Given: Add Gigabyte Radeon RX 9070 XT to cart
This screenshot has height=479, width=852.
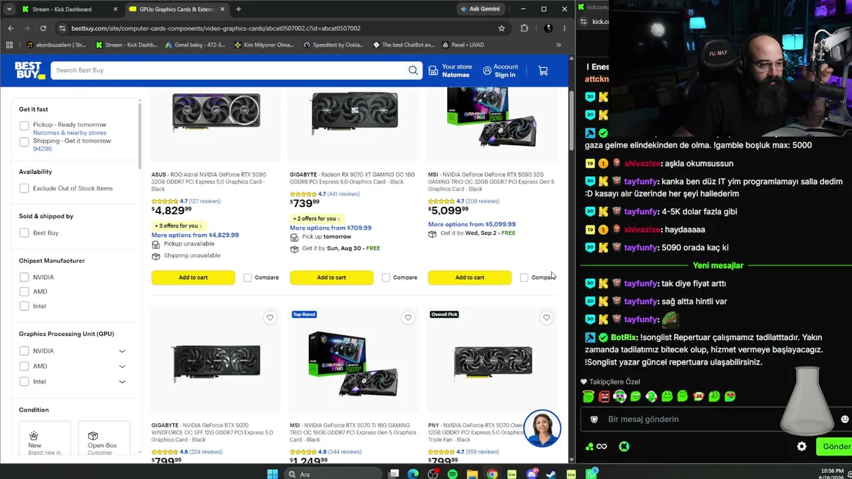Looking at the screenshot, I should tap(331, 277).
